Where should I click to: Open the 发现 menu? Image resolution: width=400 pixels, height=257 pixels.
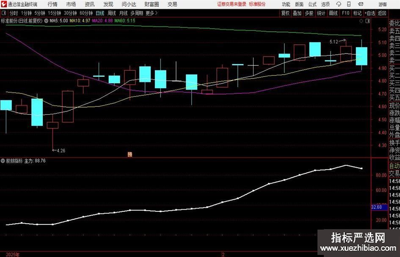(x=108, y=4)
